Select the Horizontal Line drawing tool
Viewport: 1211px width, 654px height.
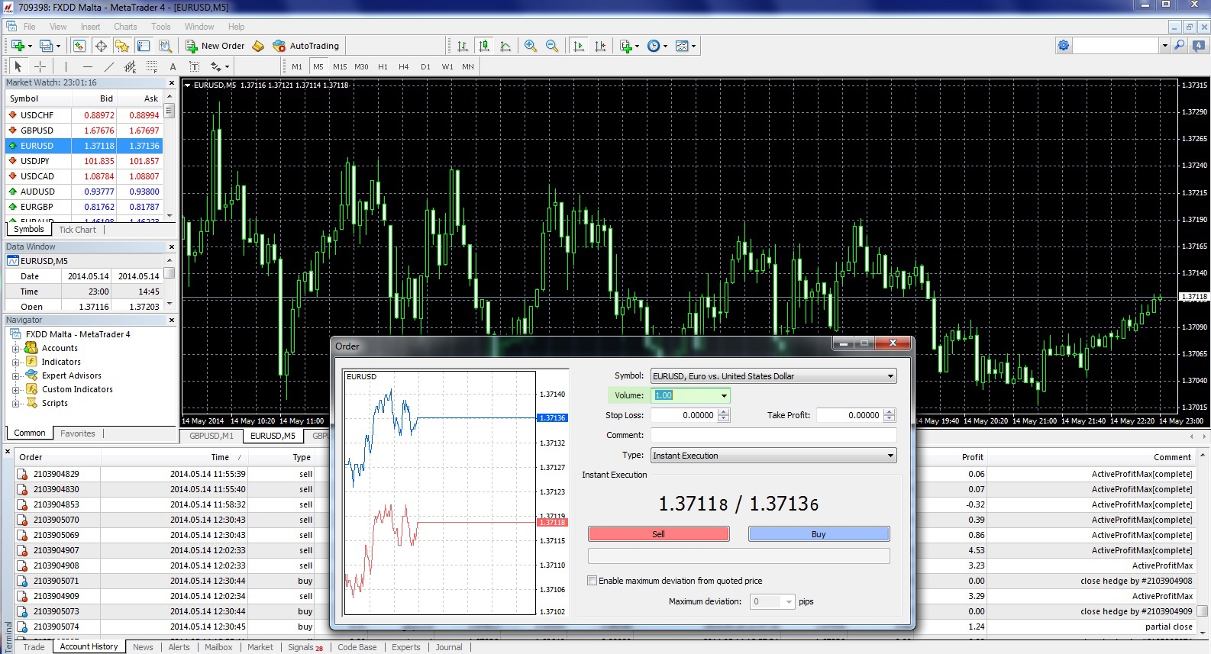[x=87, y=66]
